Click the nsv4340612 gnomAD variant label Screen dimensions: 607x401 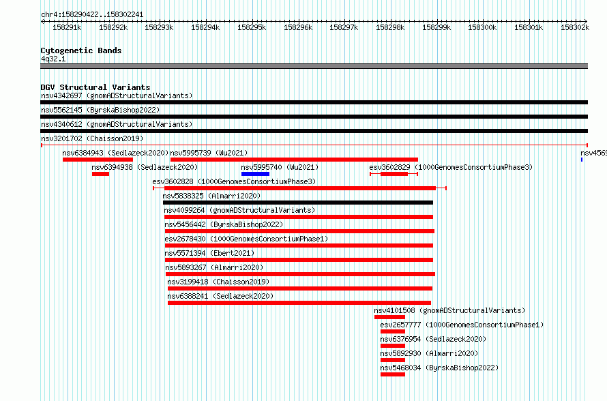tap(117, 124)
